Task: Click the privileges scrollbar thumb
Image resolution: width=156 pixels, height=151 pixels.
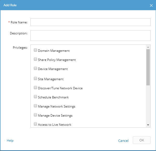Action: coord(148,67)
